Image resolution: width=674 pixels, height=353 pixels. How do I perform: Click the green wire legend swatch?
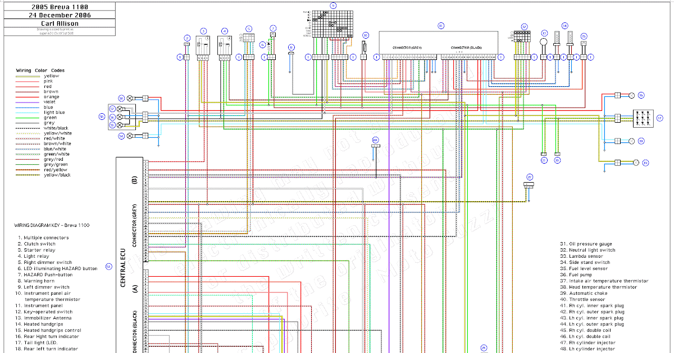(27, 118)
